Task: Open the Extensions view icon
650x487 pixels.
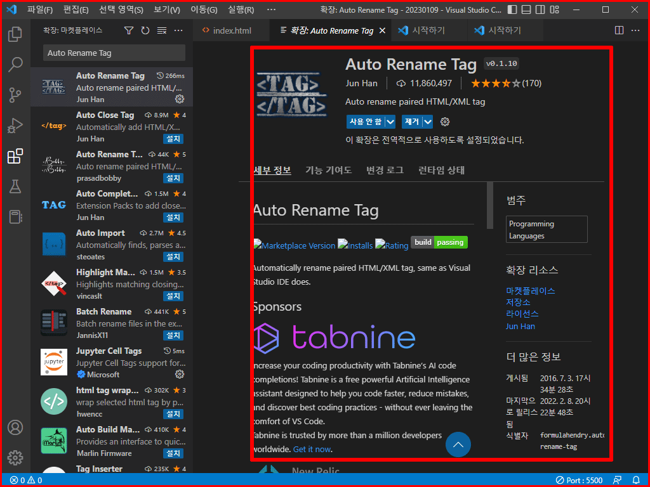Action: [15, 156]
